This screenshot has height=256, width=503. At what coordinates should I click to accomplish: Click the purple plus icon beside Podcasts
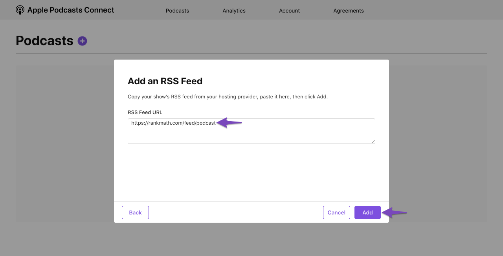coord(82,41)
